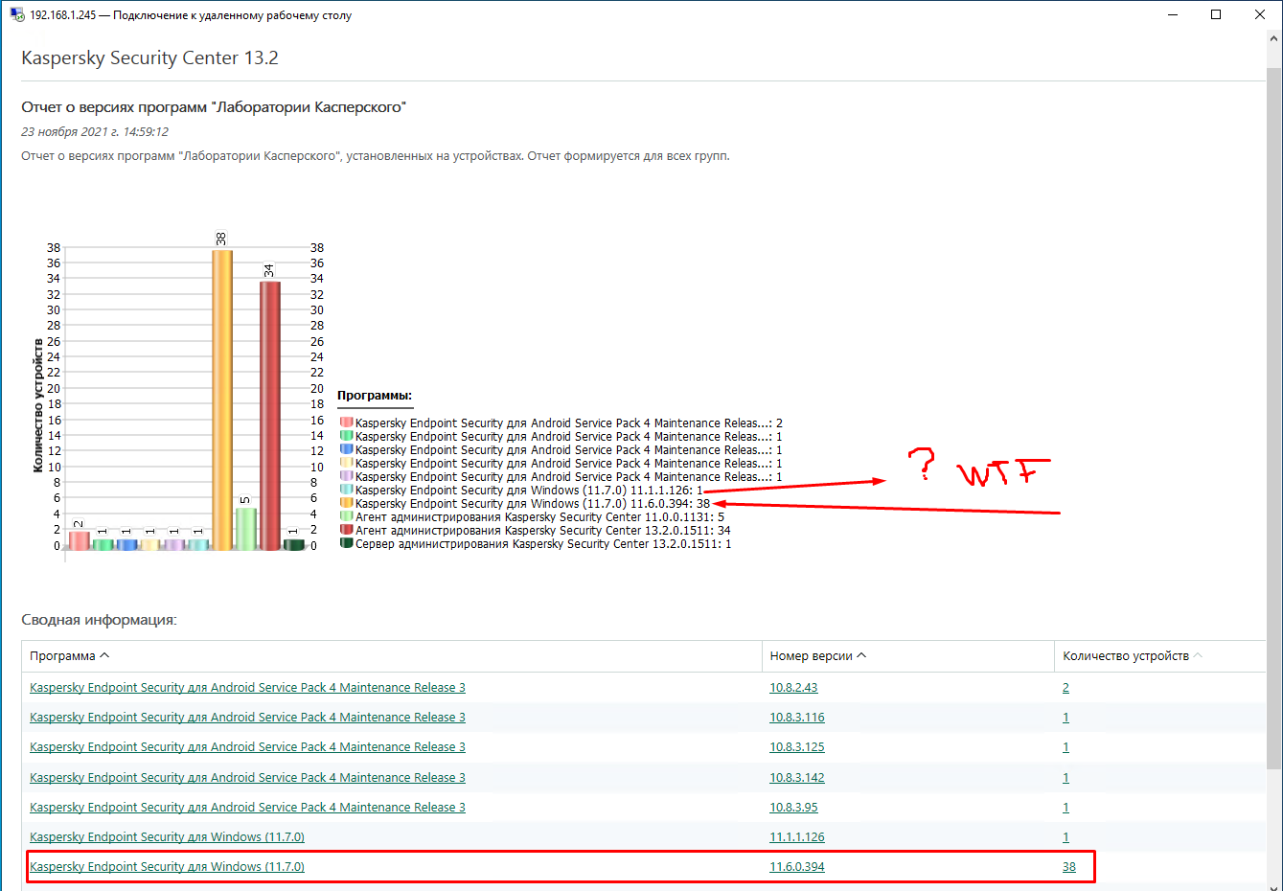The width and height of the screenshot is (1283, 891).
Task: Click the light green legend swatch for agent 11.0.0.1131
Action: pos(346,515)
